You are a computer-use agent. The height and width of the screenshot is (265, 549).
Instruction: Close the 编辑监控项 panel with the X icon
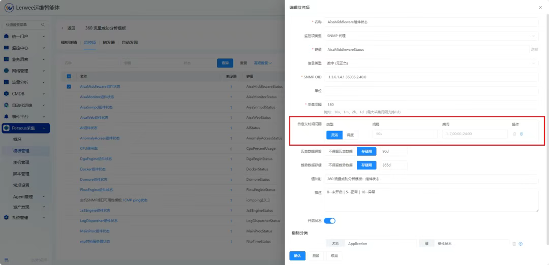pyautogui.click(x=540, y=8)
